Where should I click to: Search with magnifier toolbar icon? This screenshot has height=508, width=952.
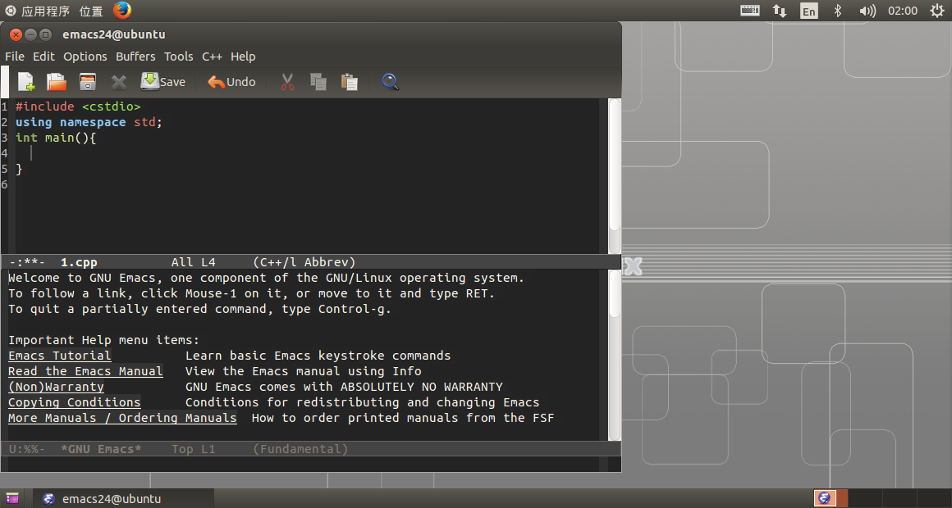(390, 82)
